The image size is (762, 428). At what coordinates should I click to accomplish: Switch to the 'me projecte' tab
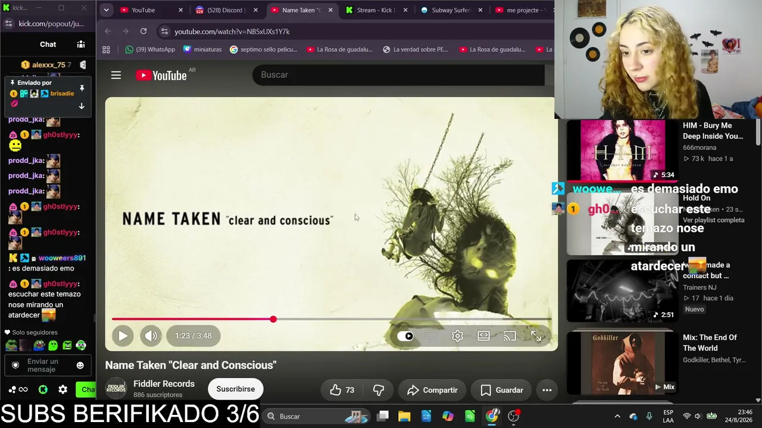pos(521,10)
